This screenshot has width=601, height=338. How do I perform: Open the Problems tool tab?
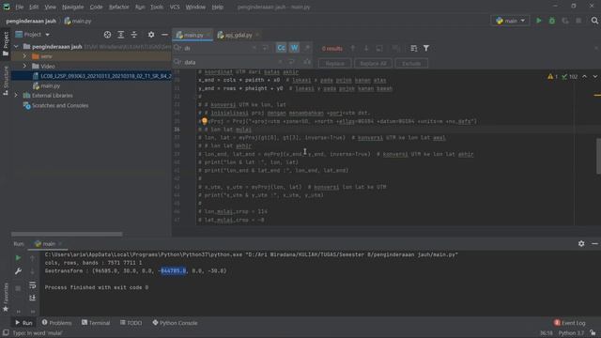pos(56,323)
